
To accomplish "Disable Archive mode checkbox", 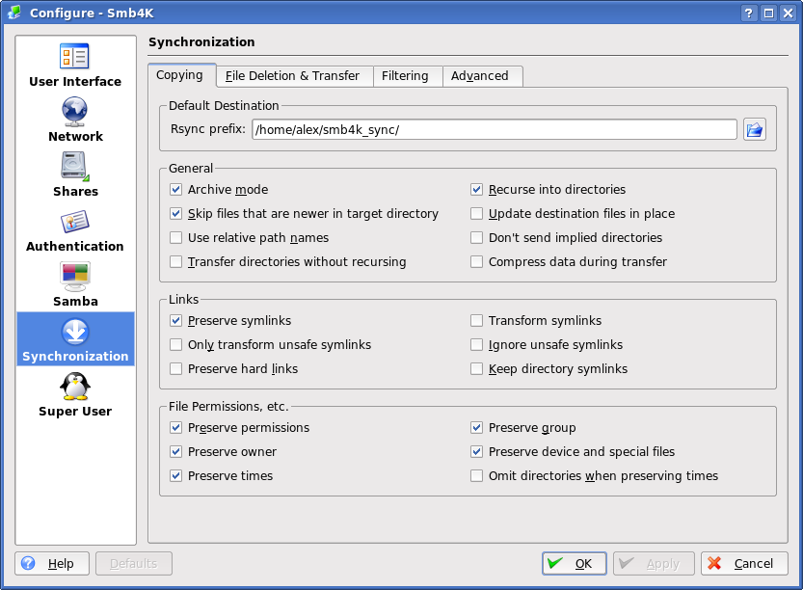I will tap(175, 190).
